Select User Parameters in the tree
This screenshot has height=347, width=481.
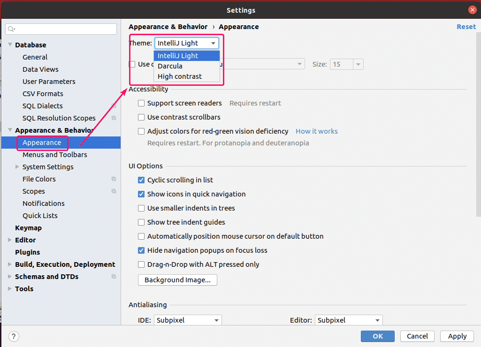49,82
